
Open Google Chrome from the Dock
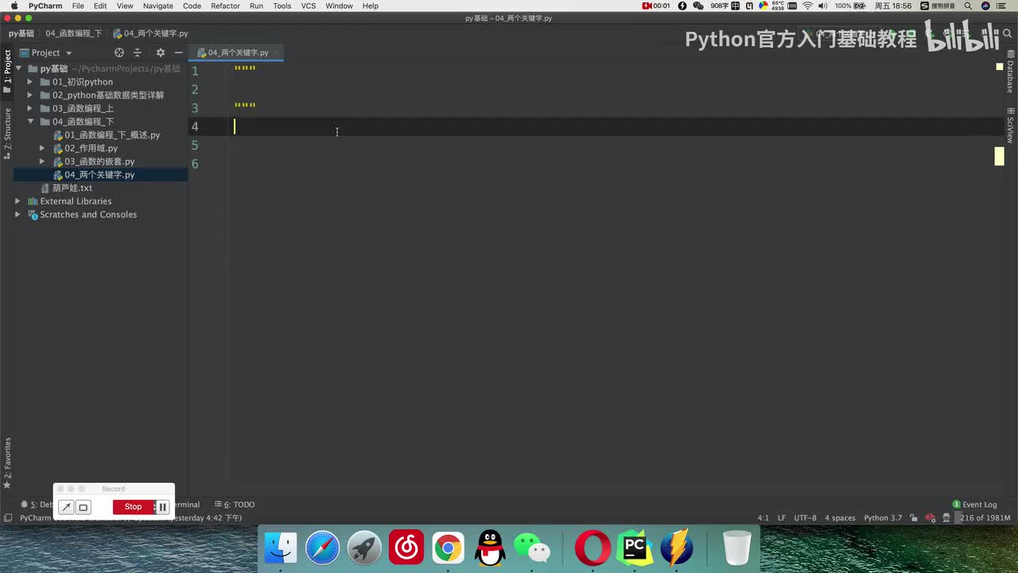click(448, 548)
